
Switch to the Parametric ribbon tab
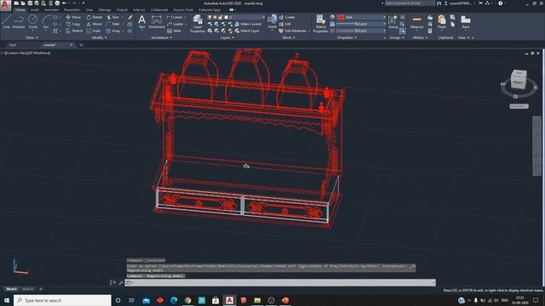point(72,9)
